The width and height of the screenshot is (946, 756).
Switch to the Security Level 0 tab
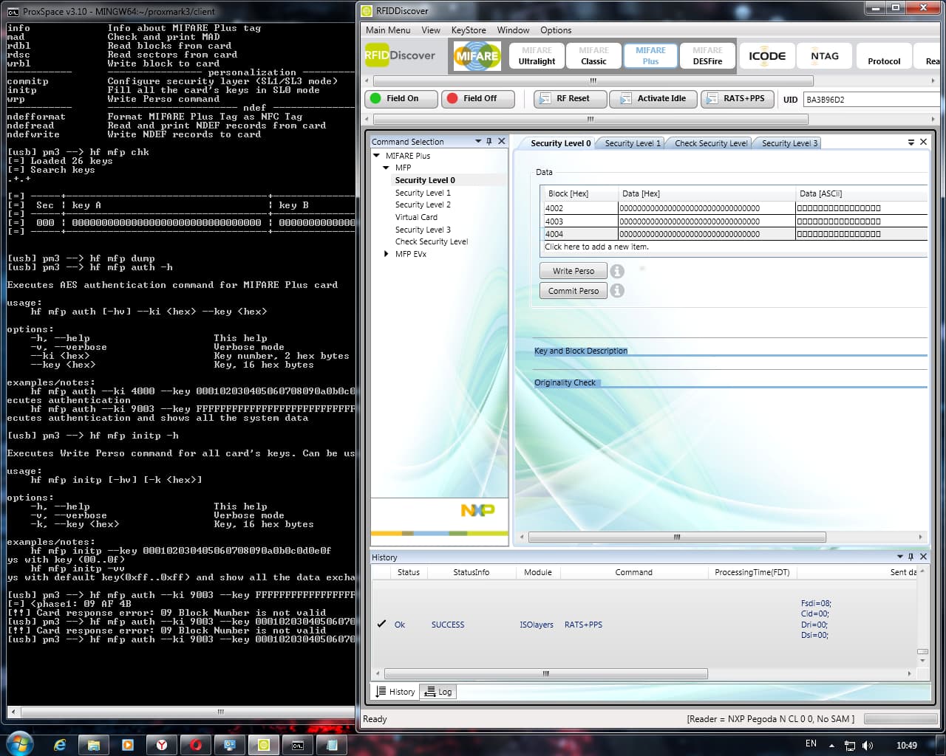[560, 143]
